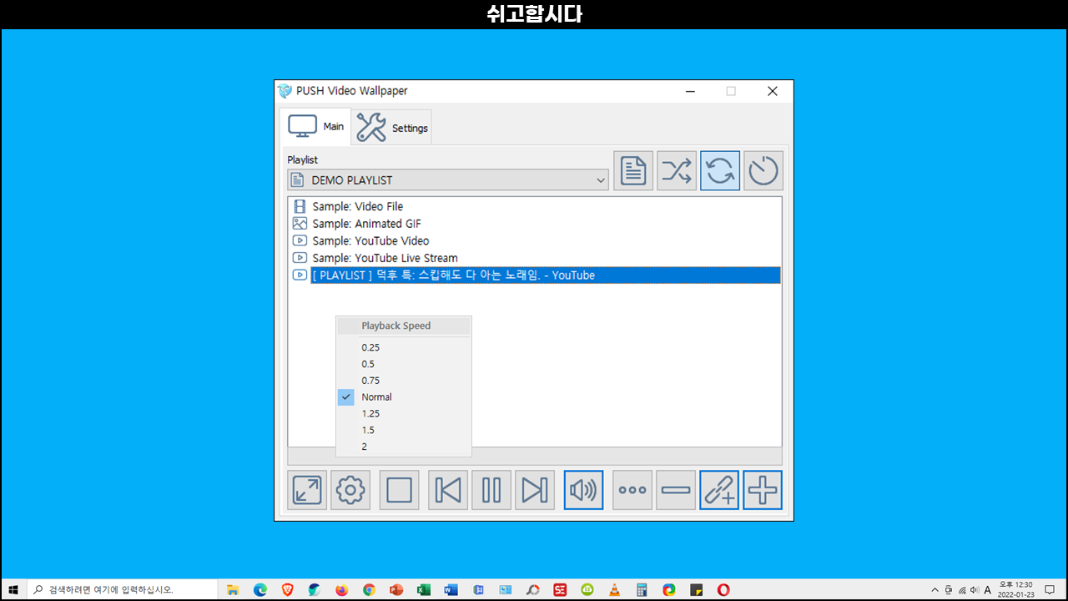The width and height of the screenshot is (1068, 601).
Task: Open the three-dots more options button
Action: click(x=632, y=490)
